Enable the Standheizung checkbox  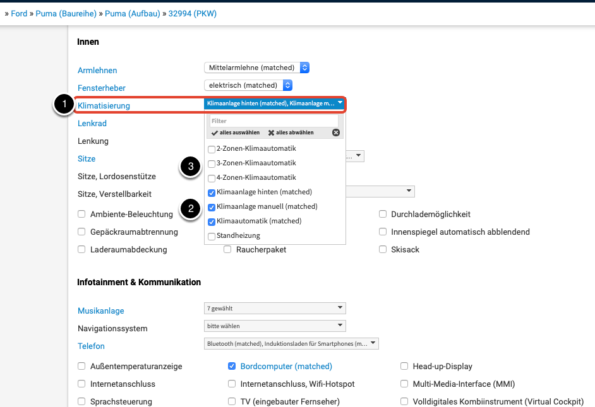tap(212, 236)
